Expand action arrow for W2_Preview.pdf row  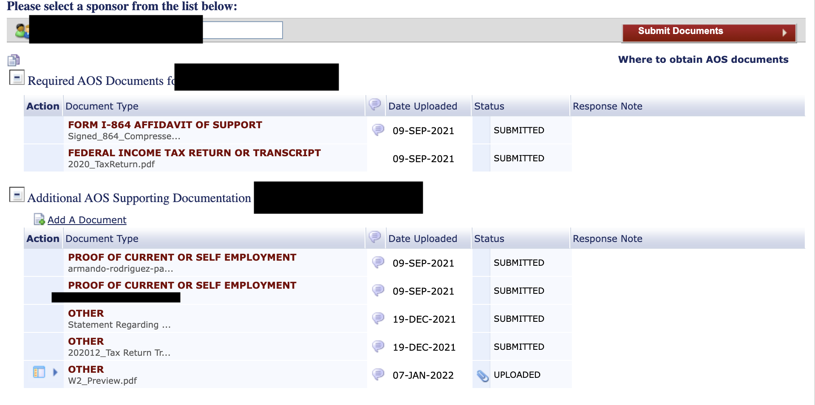55,372
